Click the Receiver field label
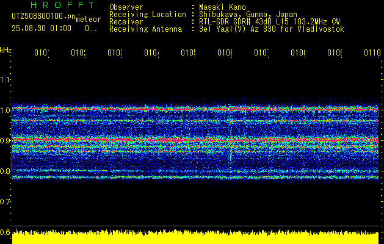The height and width of the screenshot is (244, 384). click(126, 22)
